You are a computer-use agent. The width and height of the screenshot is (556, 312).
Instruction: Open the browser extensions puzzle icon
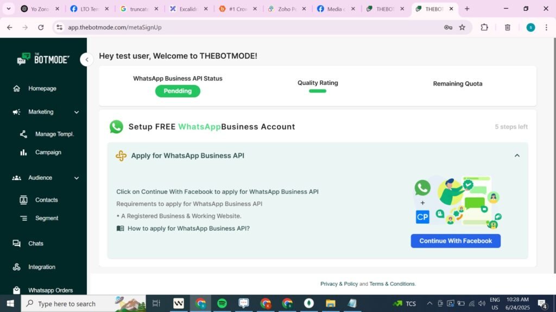[x=484, y=27]
